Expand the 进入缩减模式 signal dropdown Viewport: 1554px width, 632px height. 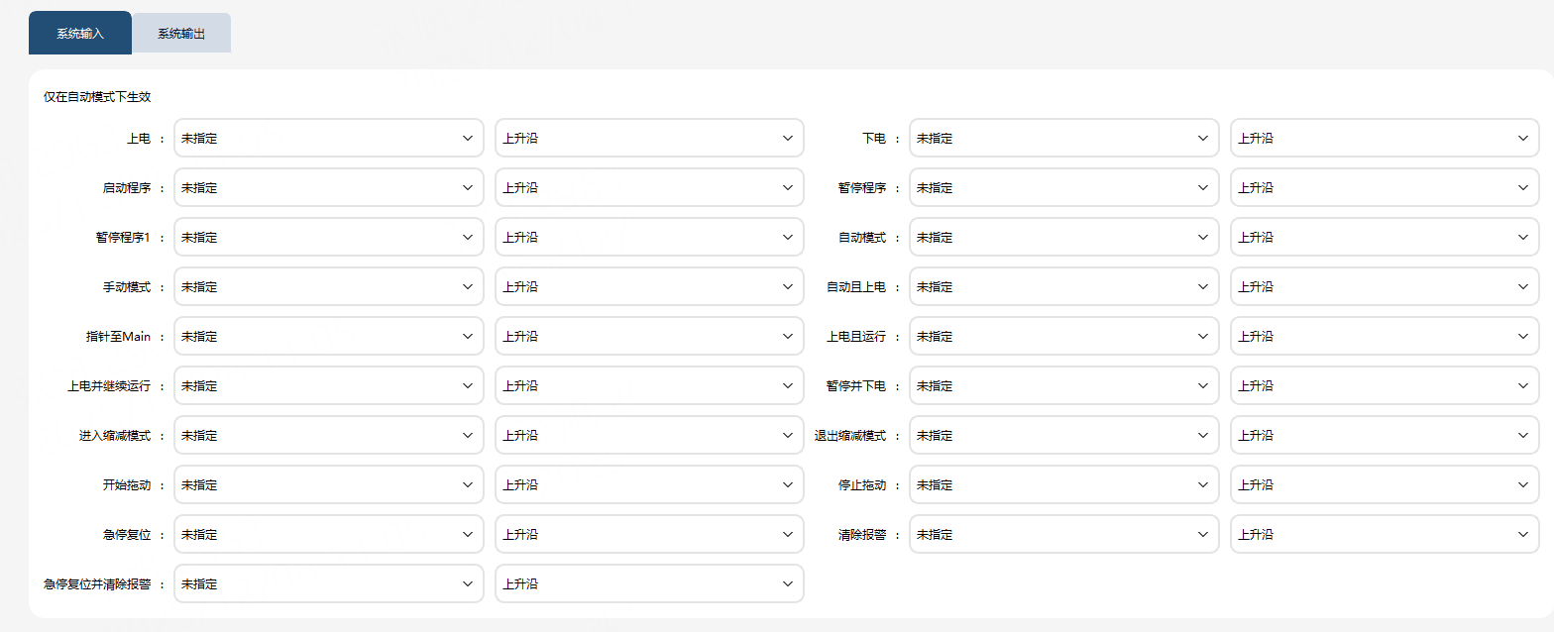[x=329, y=436]
